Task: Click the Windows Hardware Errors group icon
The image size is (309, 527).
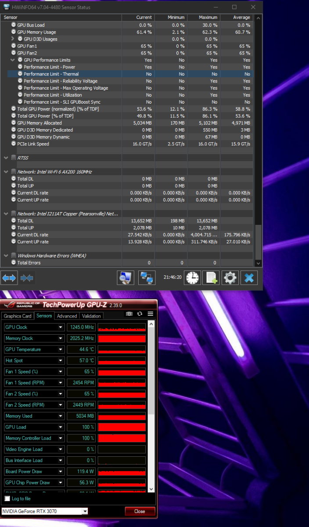Action: pos(13,256)
